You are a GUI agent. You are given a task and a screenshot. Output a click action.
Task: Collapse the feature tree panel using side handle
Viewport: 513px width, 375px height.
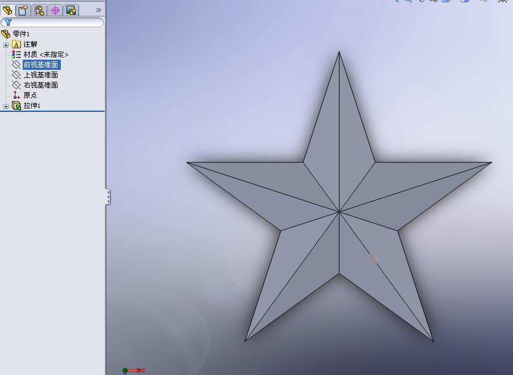[108, 197]
